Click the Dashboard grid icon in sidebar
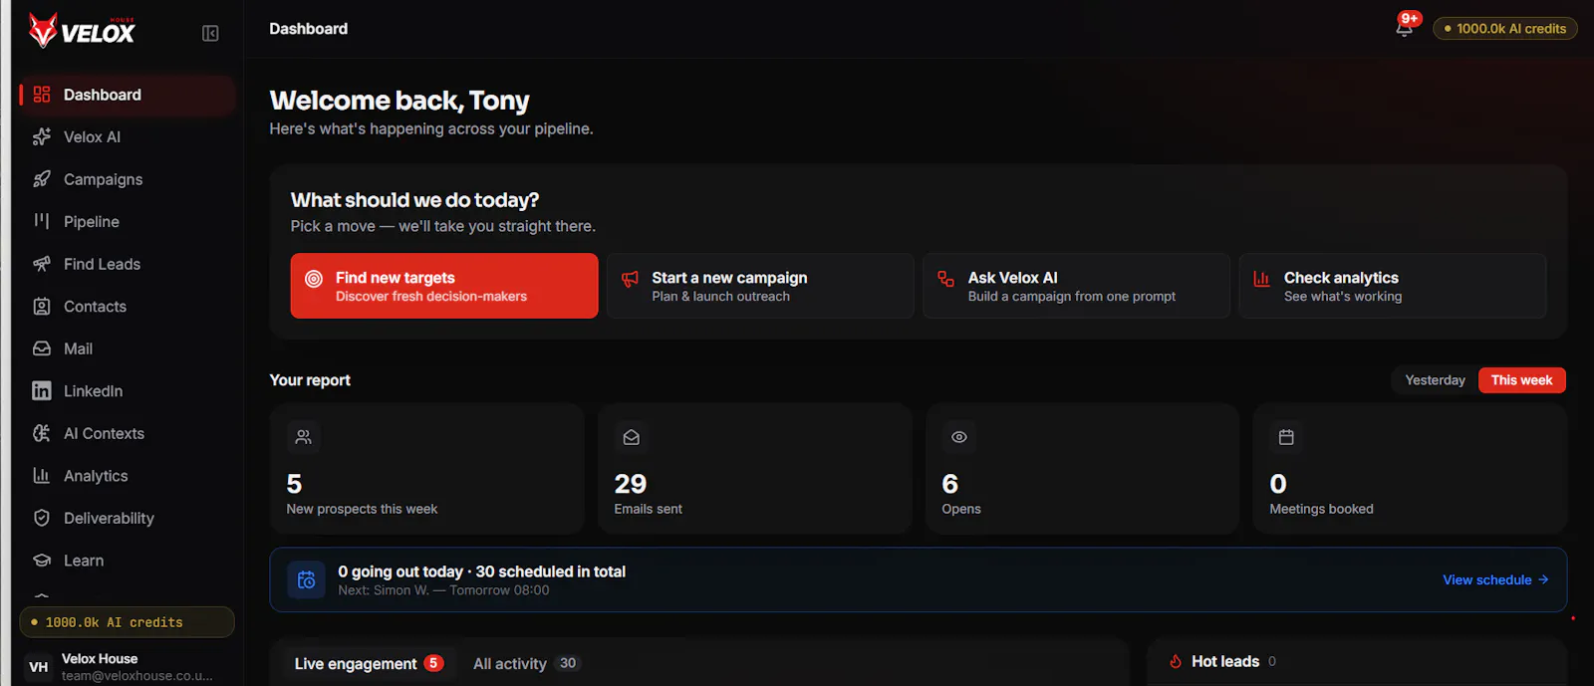The height and width of the screenshot is (686, 1594). point(42,95)
